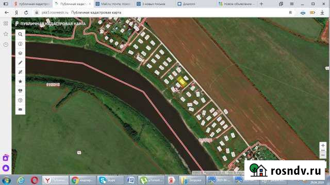Select the info tool in map toolbar
Image resolution: width=330 pixels, height=185 pixels.
click(20, 44)
